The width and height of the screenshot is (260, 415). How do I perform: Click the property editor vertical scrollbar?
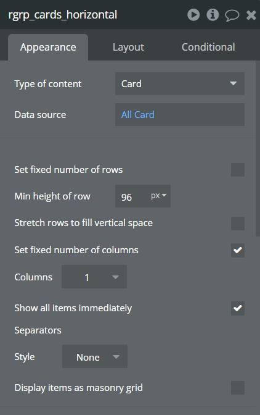[x=258, y=148]
